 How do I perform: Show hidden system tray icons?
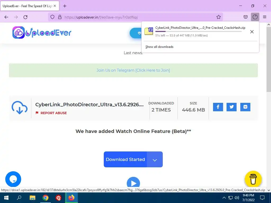coord(224,198)
